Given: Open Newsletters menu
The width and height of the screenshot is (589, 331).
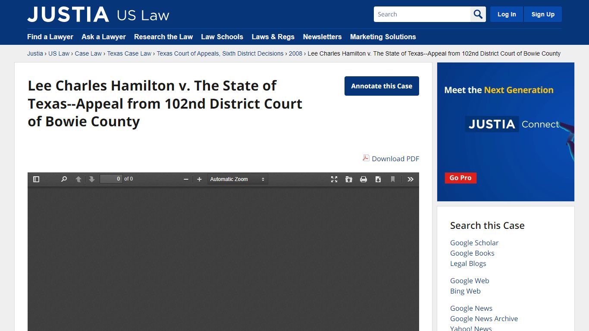Looking at the screenshot, I should click(322, 37).
